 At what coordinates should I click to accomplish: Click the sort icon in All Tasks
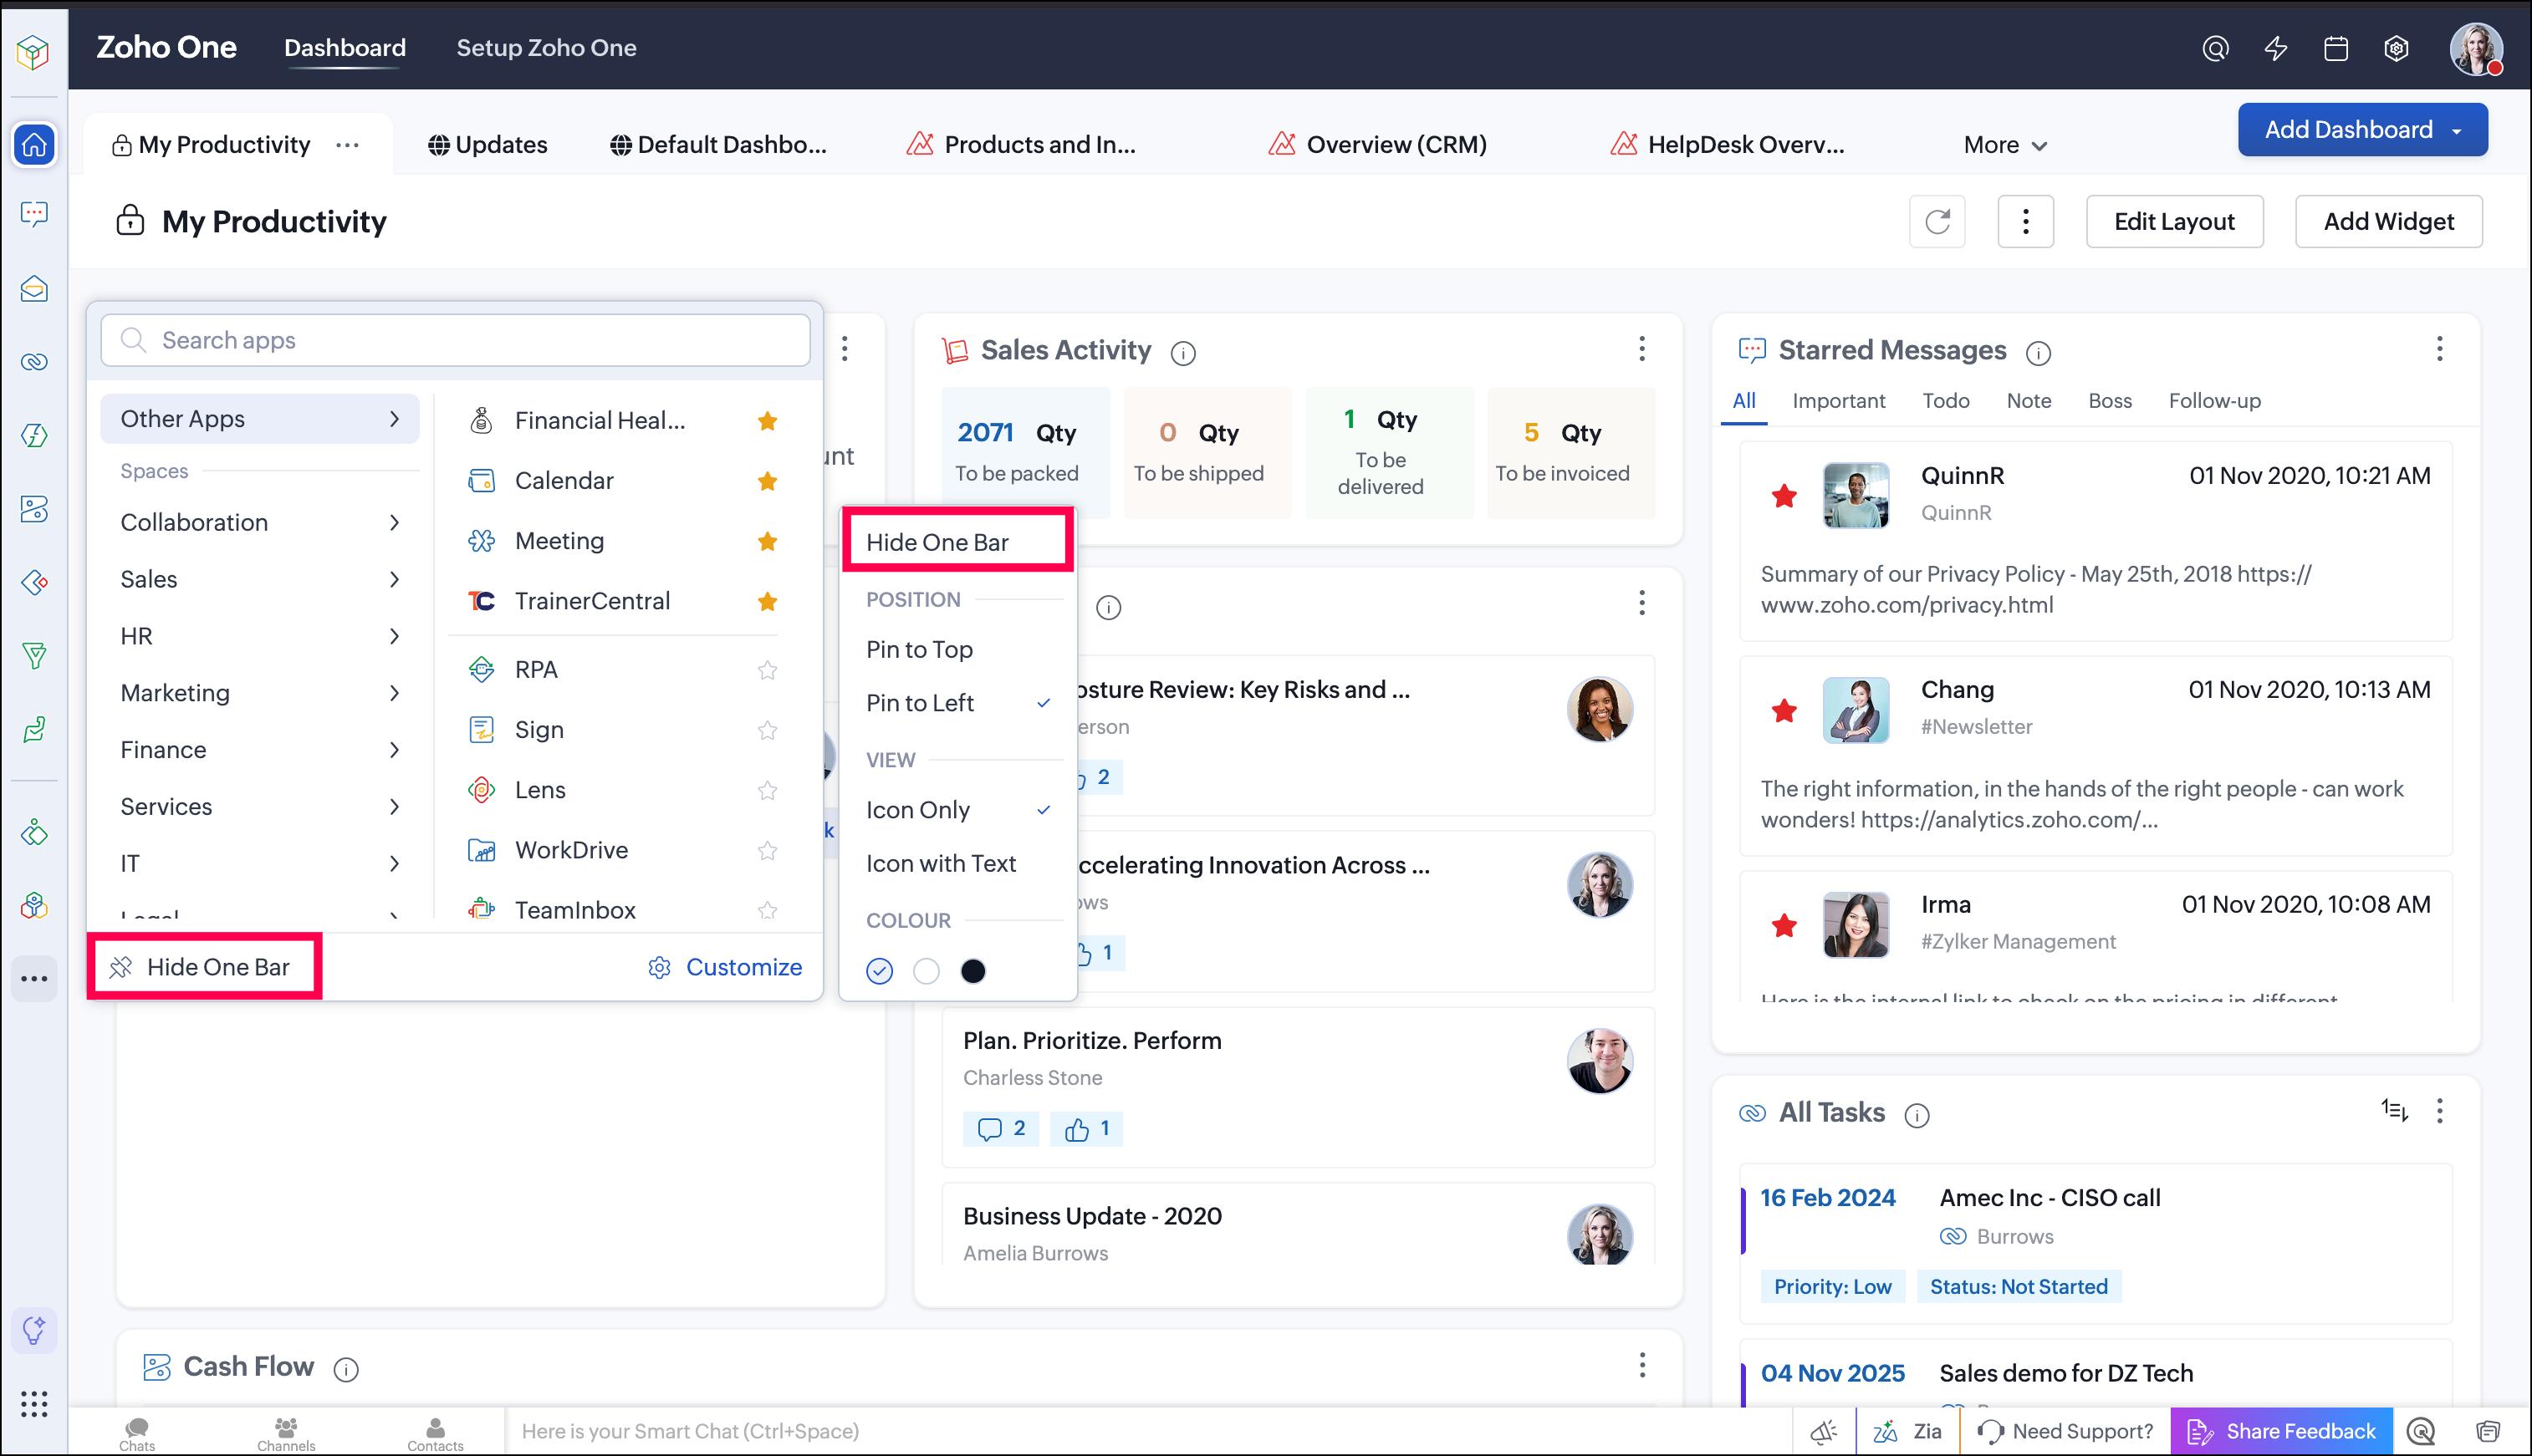tap(2394, 1110)
